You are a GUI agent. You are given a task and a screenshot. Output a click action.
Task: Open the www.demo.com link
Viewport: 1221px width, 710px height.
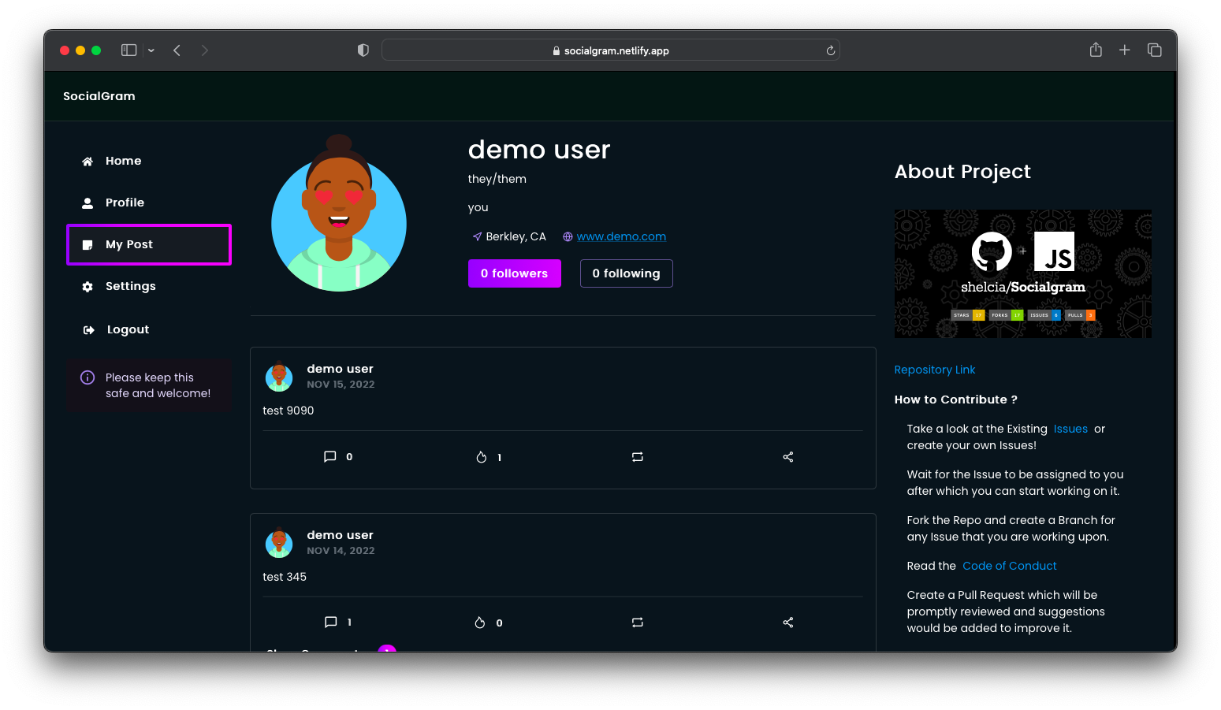(621, 236)
